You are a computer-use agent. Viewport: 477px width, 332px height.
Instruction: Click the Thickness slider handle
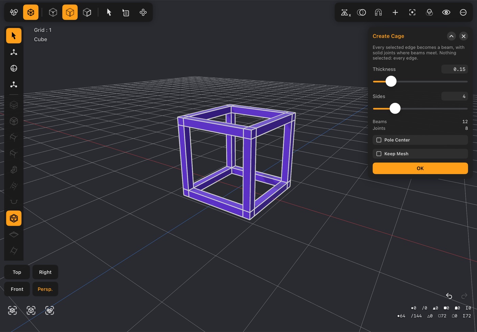click(391, 81)
